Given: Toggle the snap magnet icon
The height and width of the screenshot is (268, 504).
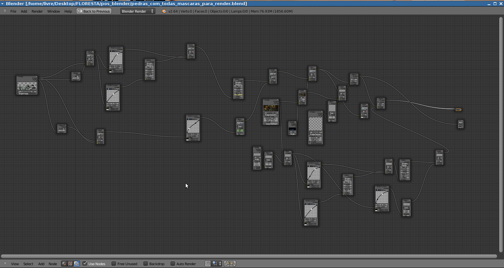Looking at the screenshot, I should click(207, 264).
